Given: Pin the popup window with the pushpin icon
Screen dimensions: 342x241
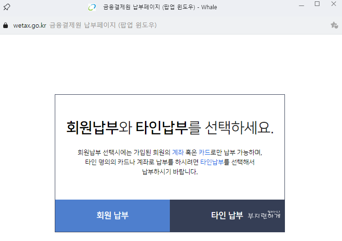Looking at the screenshot, I should (7, 7).
